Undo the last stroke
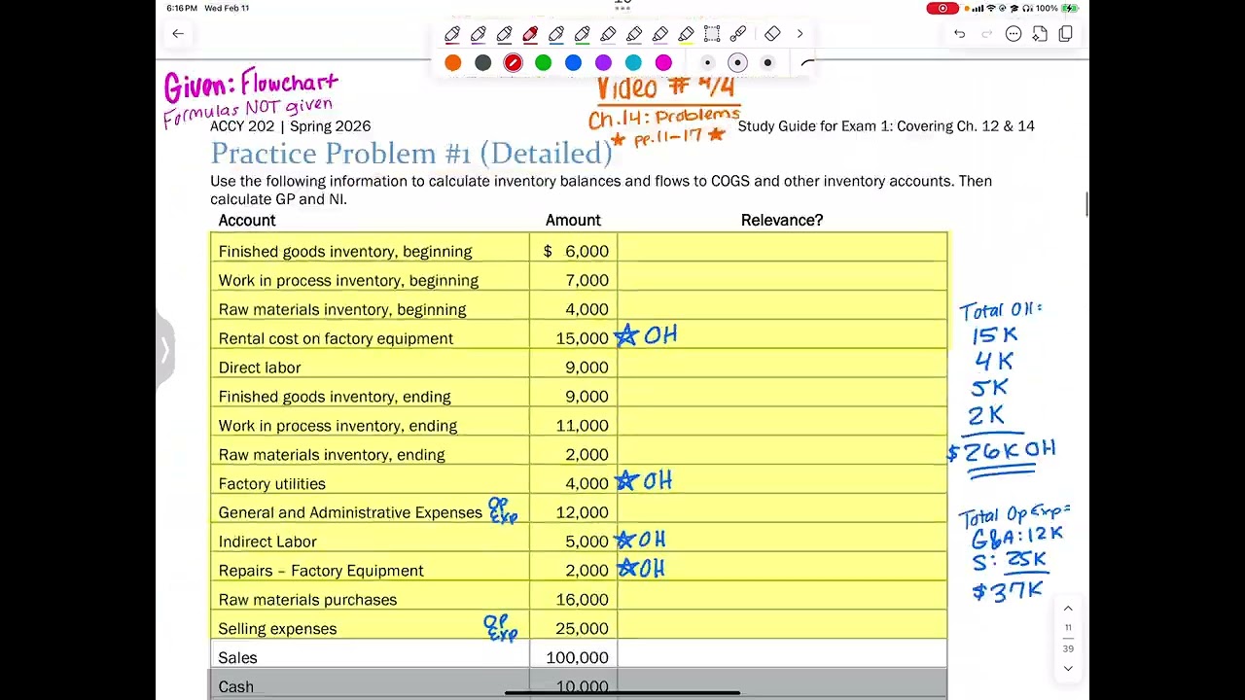 pos(959,34)
